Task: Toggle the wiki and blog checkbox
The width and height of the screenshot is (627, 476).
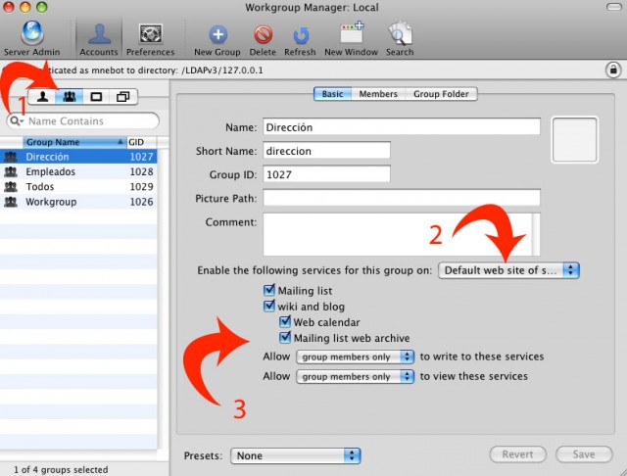Action: 269,306
